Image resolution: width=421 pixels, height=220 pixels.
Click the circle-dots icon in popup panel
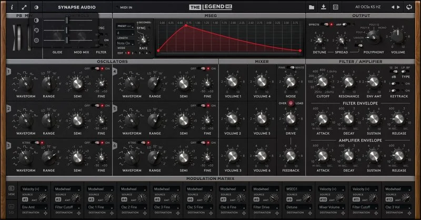pyautogui.click(x=36, y=41)
